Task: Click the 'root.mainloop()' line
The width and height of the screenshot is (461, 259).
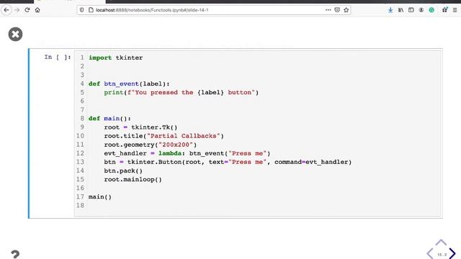Action: click(x=133, y=179)
